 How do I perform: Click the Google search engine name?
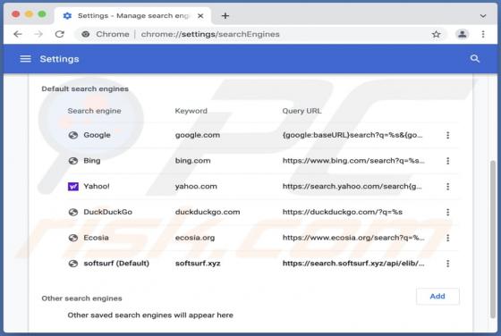(x=97, y=135)
